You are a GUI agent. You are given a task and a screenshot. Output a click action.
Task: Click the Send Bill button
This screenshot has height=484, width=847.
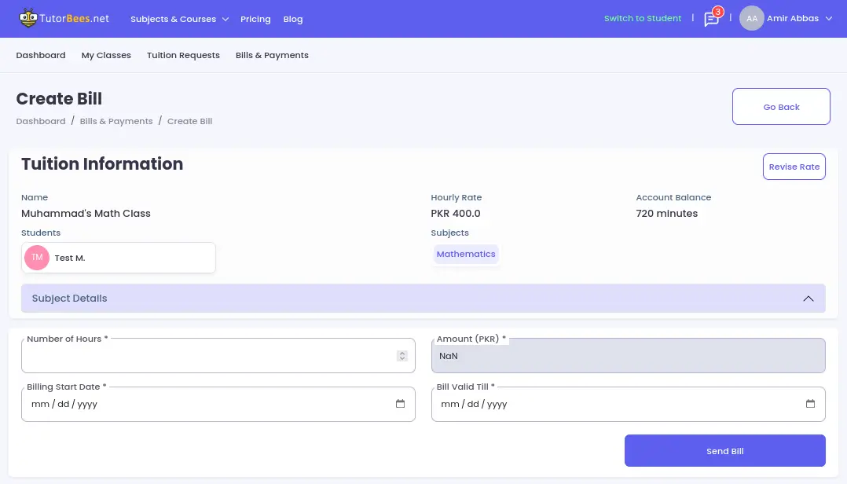tap(724, 450)
